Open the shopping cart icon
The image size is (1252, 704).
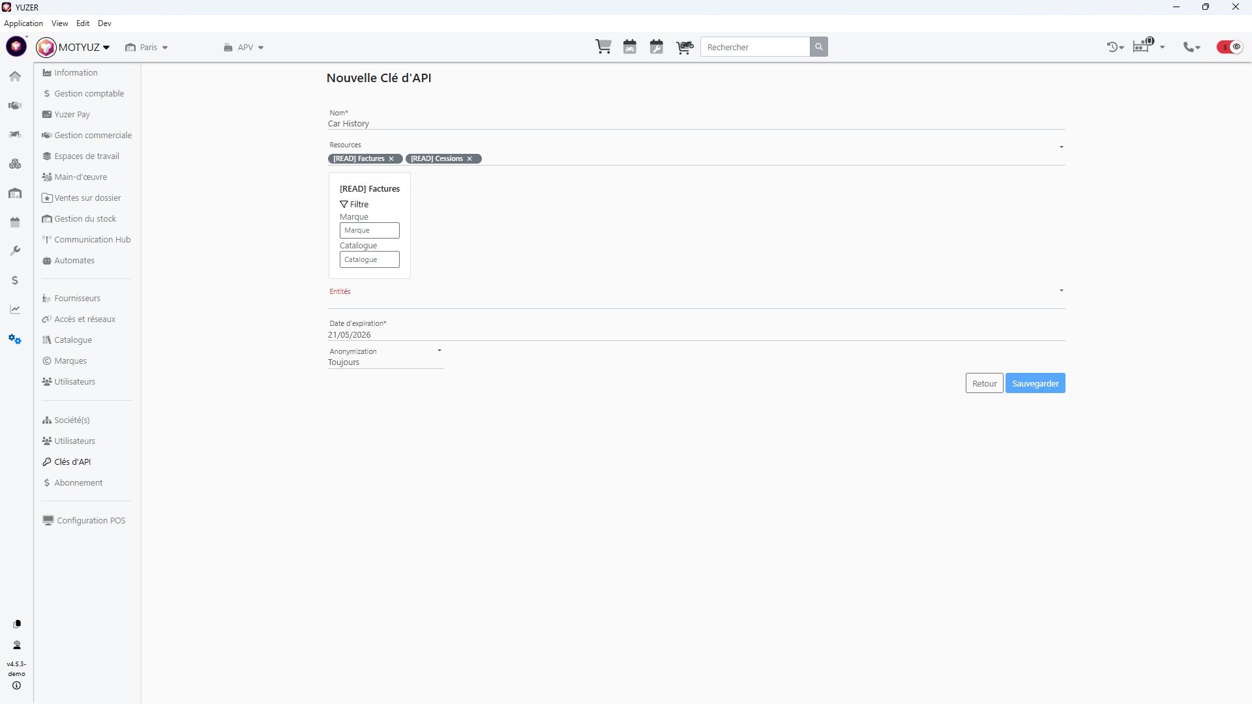pos(603,47)
